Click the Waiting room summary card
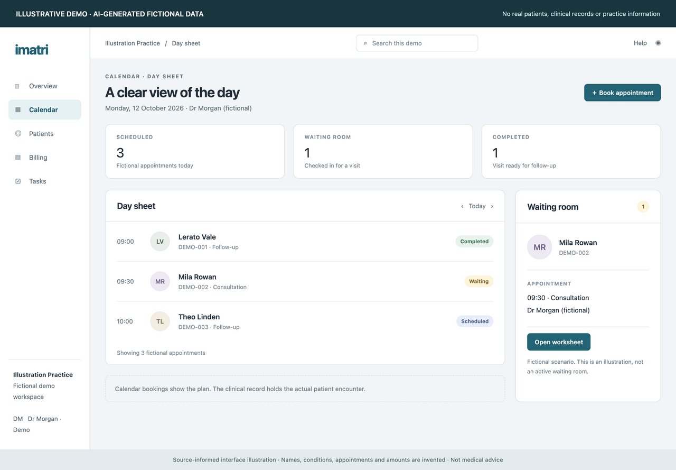This screenshot has width=676, height=470. click(383, 151)
